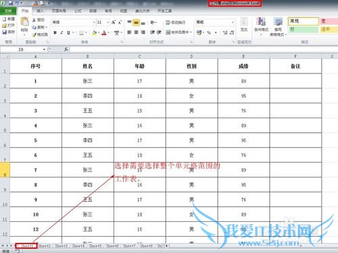Image resolution: width=338 pixels, height=253 pixels.
Task: Click the Open folder icon
Action: 5,26
